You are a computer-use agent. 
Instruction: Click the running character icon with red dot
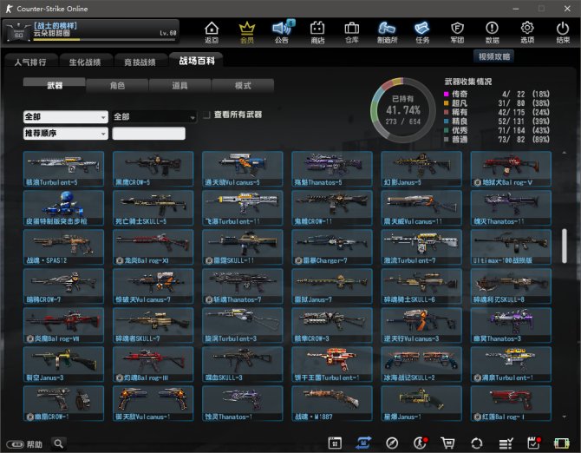[x=420, y=443]
